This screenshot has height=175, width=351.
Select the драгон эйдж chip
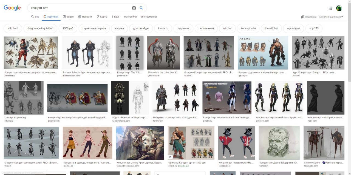(x=141, y=28)
